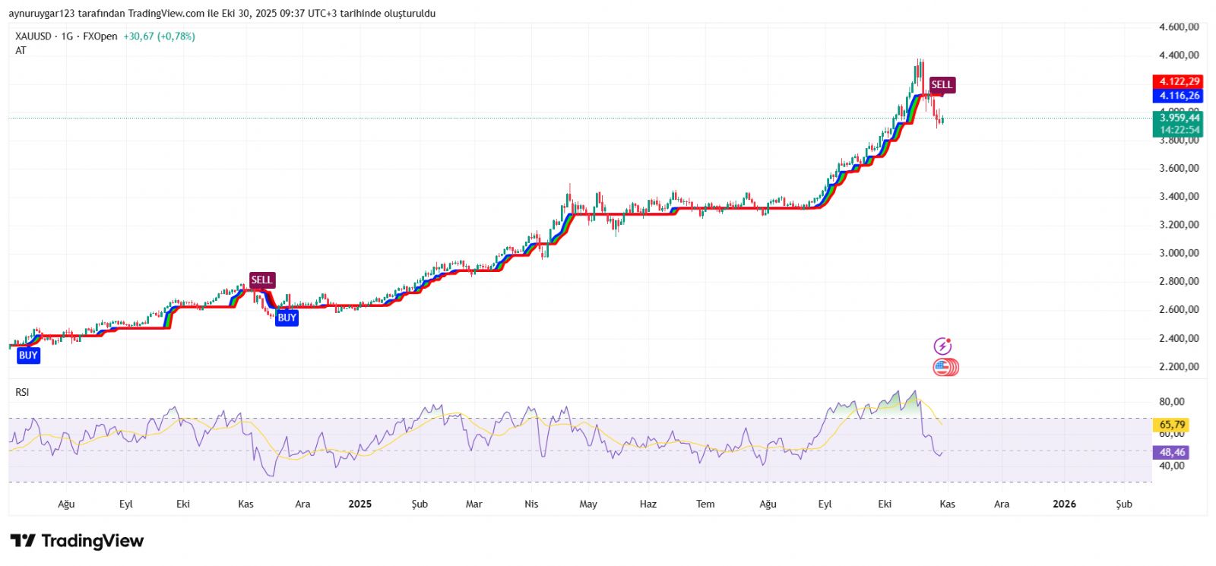The height and width of the screenshot is (566, 1216).
Task: Click the BUY signal label near Ara
Action: point(287,318)
